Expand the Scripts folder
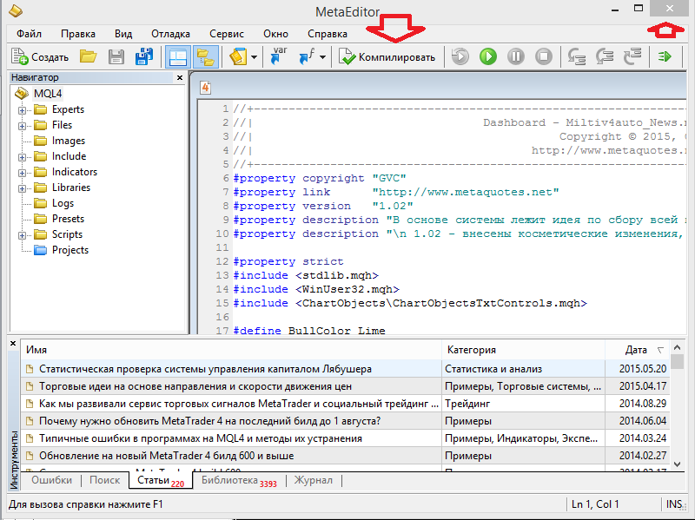Screen dimensions: 695x520 pos(22,235)
